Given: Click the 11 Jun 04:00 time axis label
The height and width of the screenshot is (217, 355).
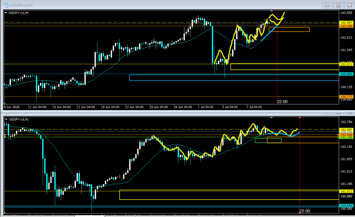Looking at the screenshot, I should 37,107.
